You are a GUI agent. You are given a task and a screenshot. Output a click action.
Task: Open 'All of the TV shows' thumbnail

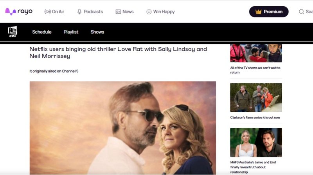(x=256, y=53)
